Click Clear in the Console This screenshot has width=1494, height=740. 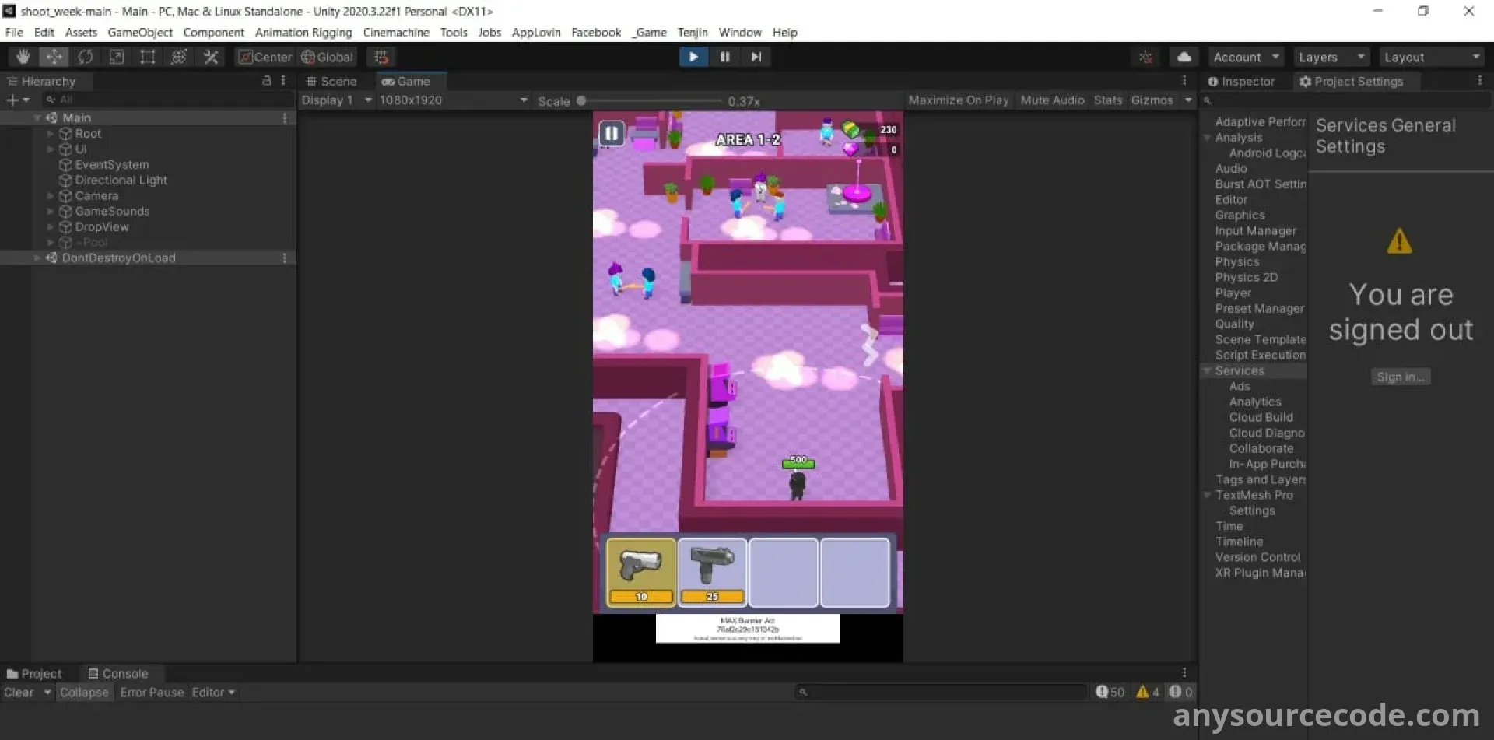click(19, 693)
